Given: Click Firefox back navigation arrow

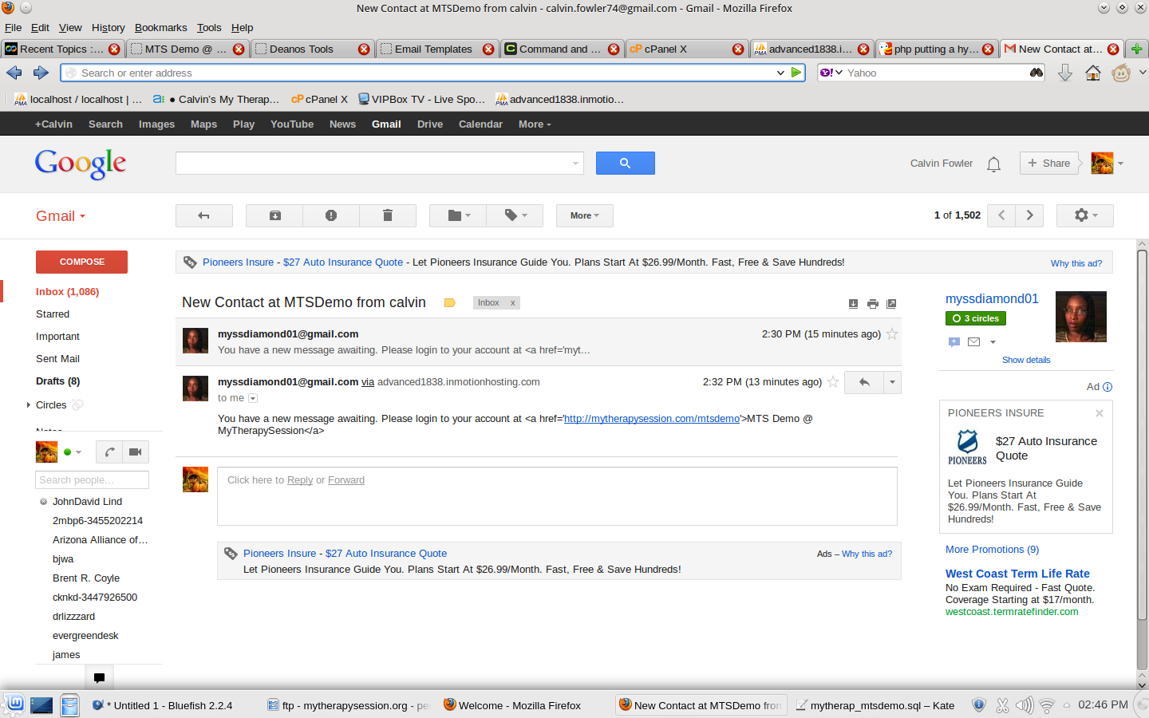Looking at the screenshot, I should pos(14,73).
